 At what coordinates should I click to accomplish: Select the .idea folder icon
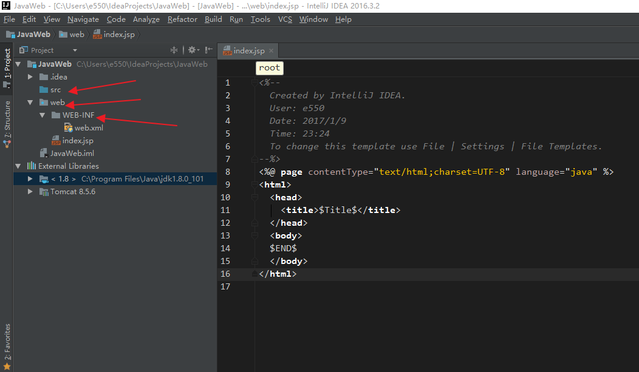point(44,77)
